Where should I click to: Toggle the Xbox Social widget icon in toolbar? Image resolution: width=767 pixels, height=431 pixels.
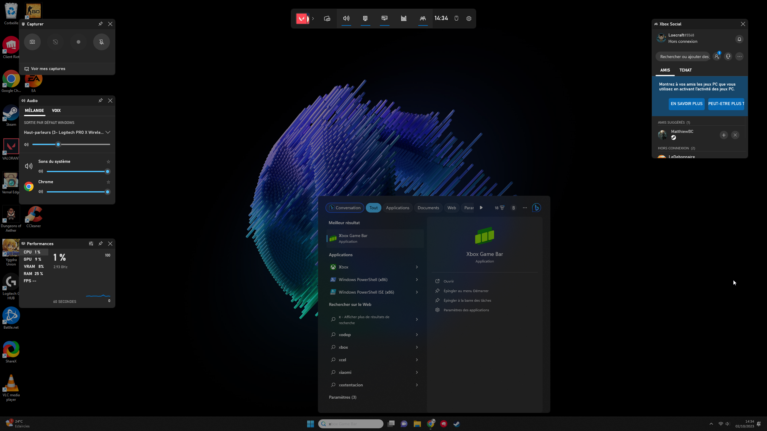click(x=423, y=19)
